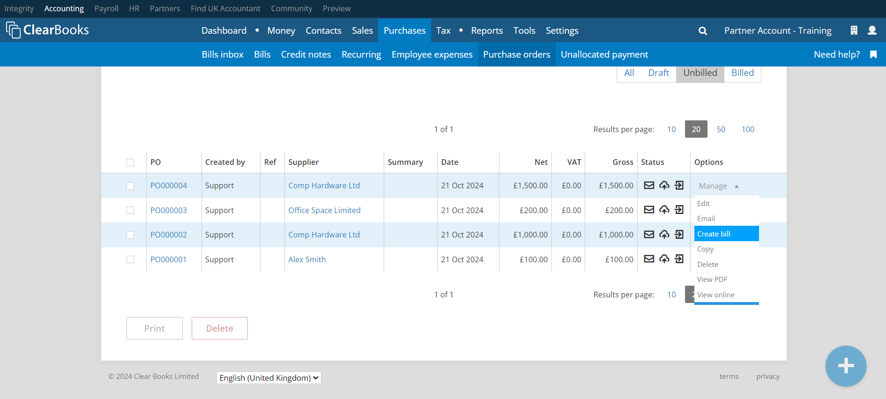
Task: Set top results per page to 100
Action: pos(748,129)
